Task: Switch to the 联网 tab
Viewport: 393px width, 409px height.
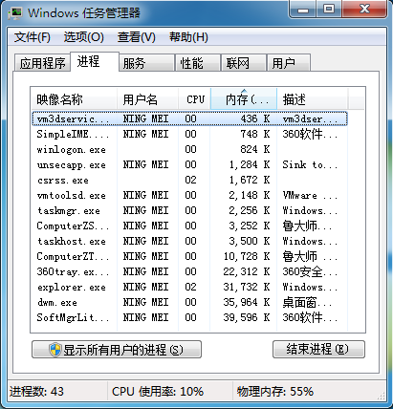Action: point(244,63)
